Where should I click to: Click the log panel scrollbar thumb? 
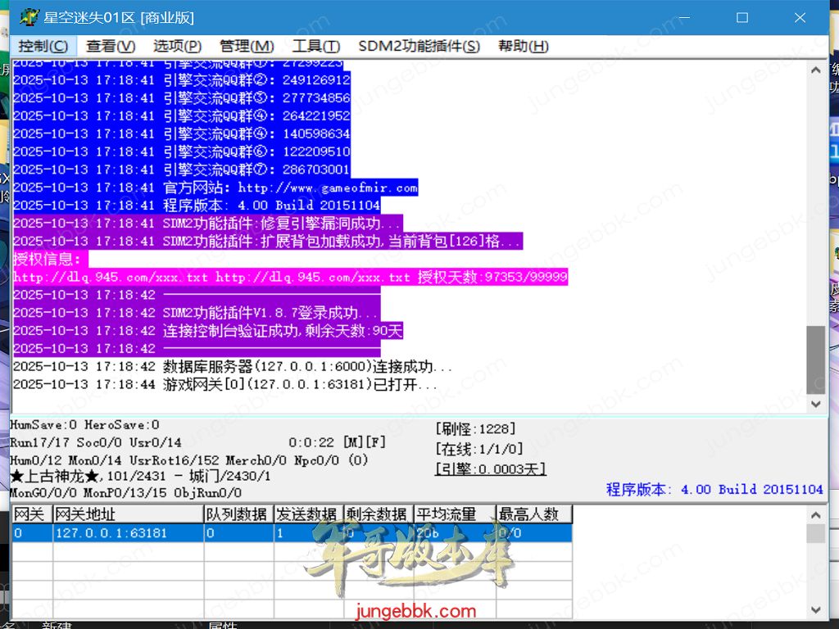[815, 360]
